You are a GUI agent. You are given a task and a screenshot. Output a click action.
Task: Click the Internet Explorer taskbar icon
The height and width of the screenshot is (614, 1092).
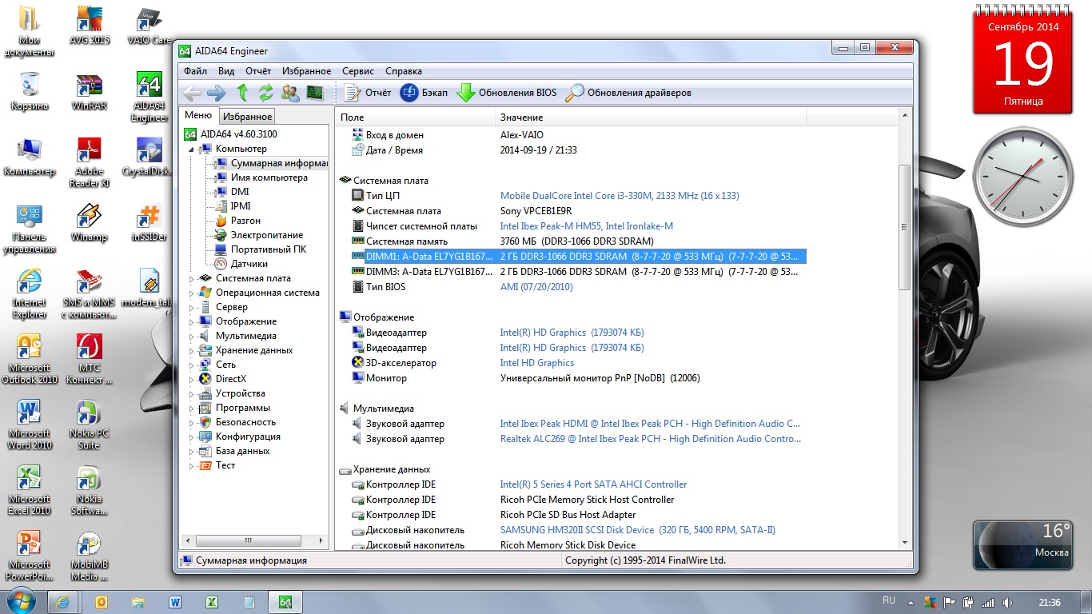point(63,601)
